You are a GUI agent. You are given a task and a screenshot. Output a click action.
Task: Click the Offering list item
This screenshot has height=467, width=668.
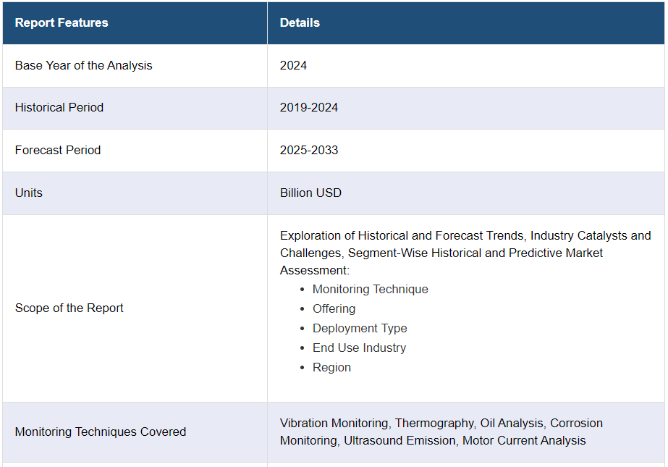[334, 308]
